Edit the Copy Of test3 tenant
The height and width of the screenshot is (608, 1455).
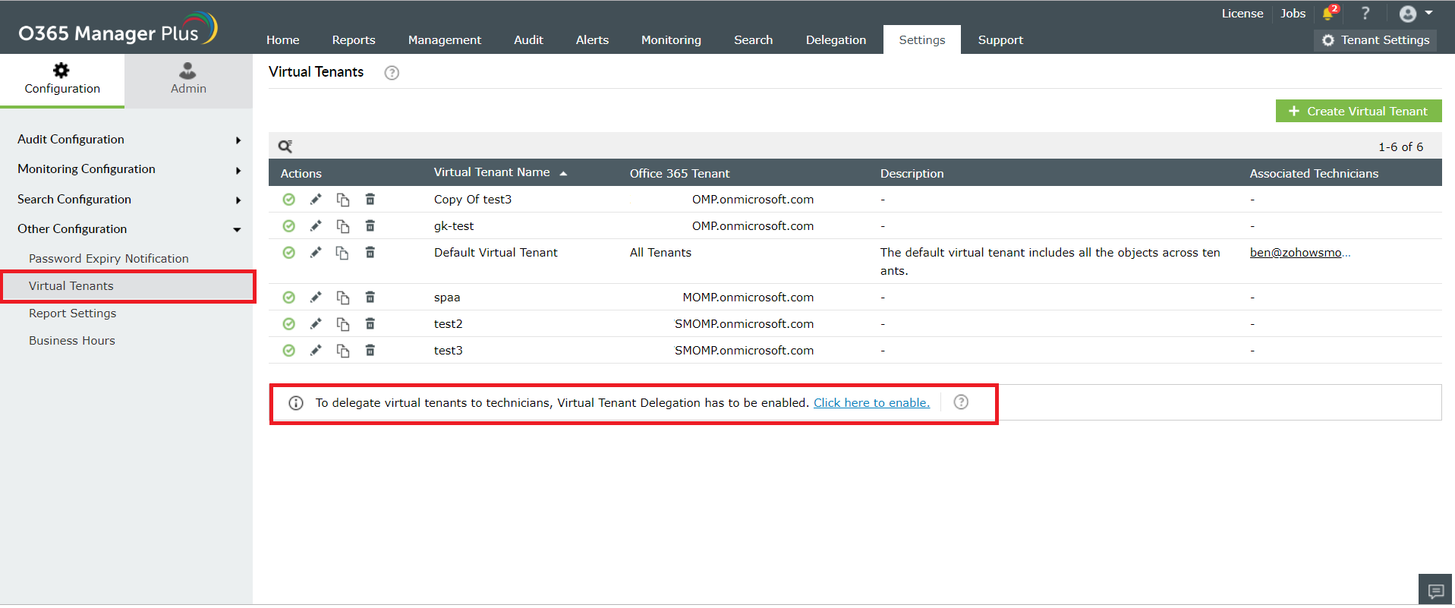tap(316, 200)
